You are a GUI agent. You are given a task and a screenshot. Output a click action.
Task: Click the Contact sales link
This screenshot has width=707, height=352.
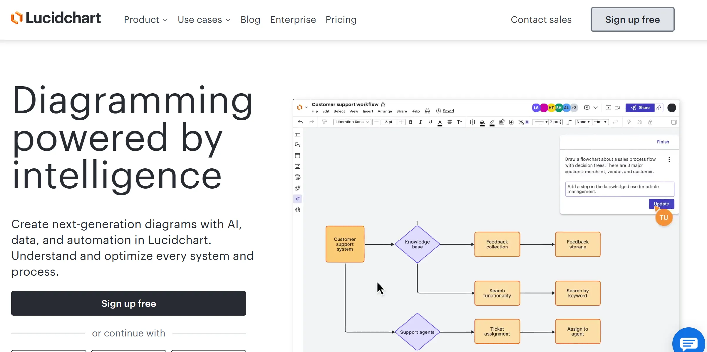click(541, 20)
